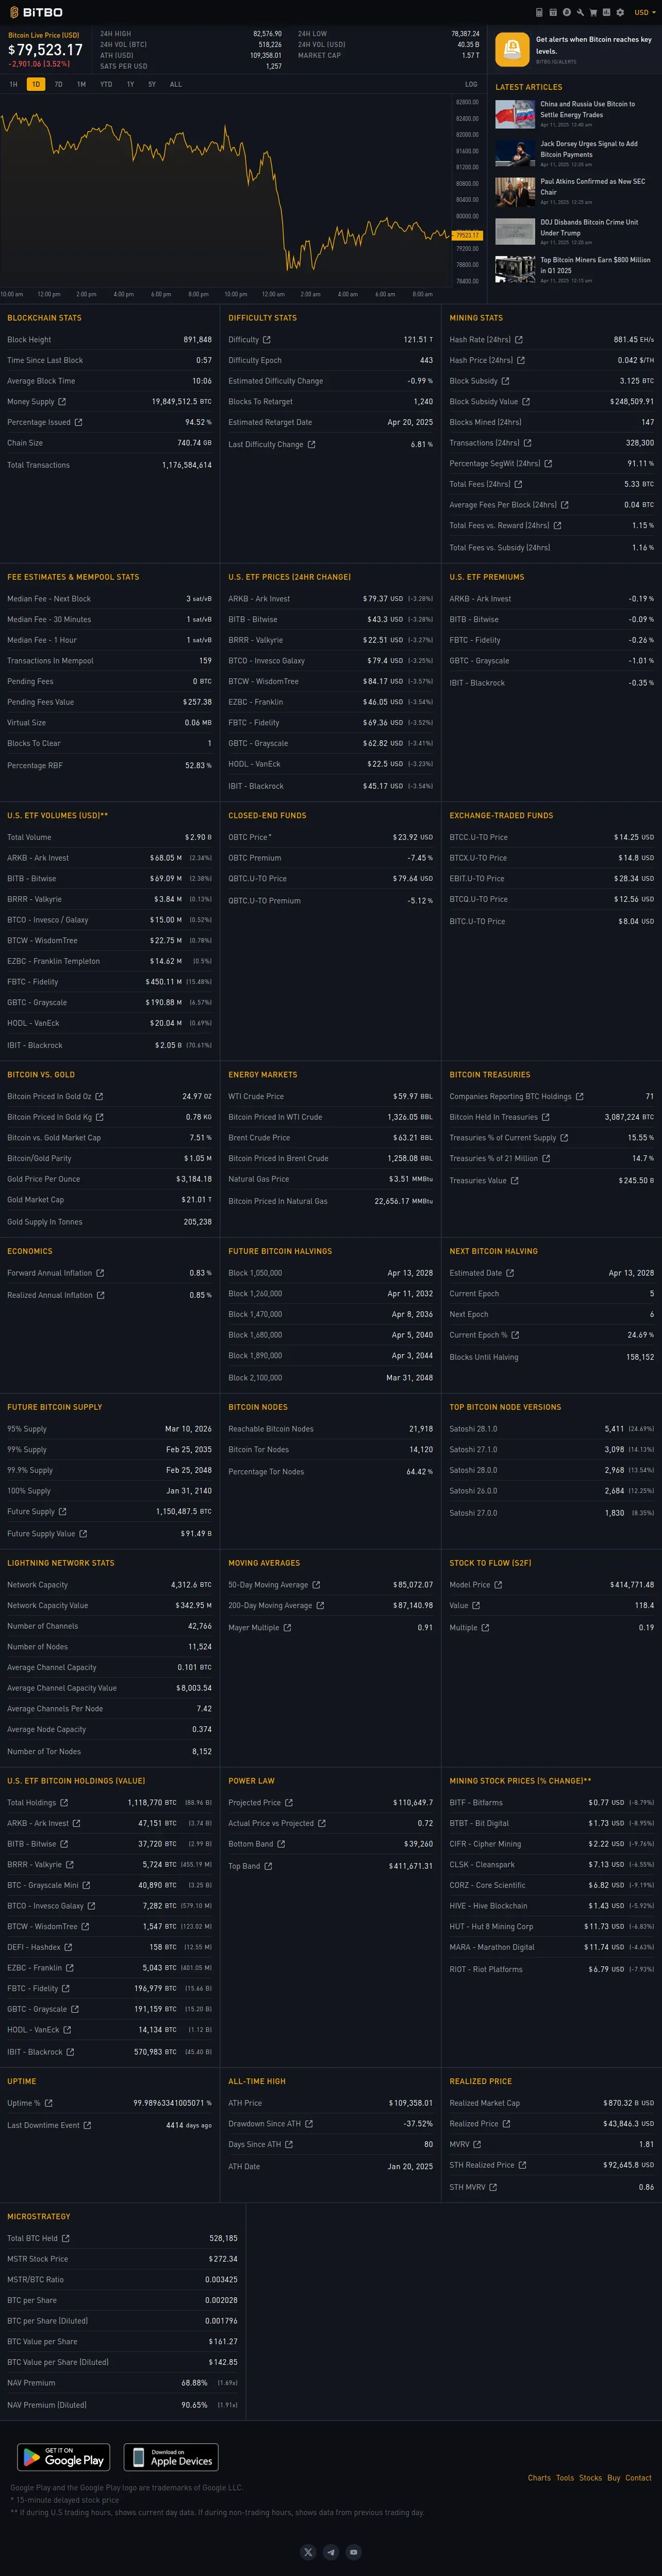Open the calculator tool in header
This screenshot has height=2576, width=662.
pos(539,12)
